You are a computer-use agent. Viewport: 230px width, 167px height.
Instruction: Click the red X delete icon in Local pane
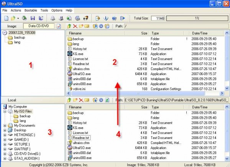click(81, 100)
